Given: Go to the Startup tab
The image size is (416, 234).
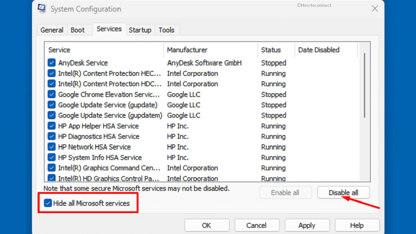Looking at the screenshot, I should (140, 30).
